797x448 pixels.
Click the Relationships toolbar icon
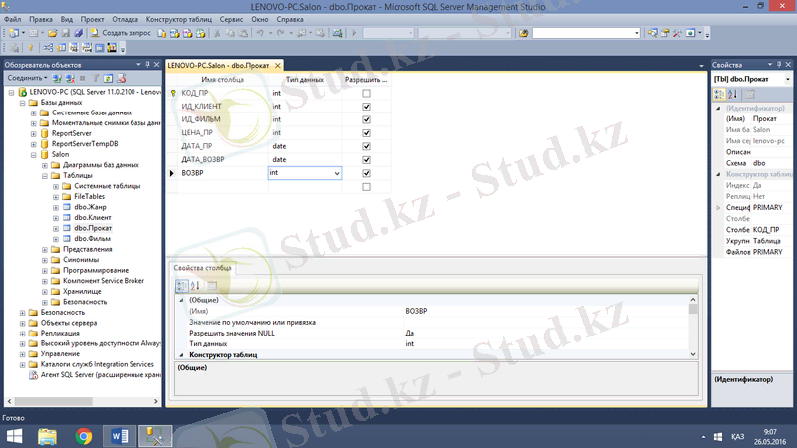[x=48, y=48]
